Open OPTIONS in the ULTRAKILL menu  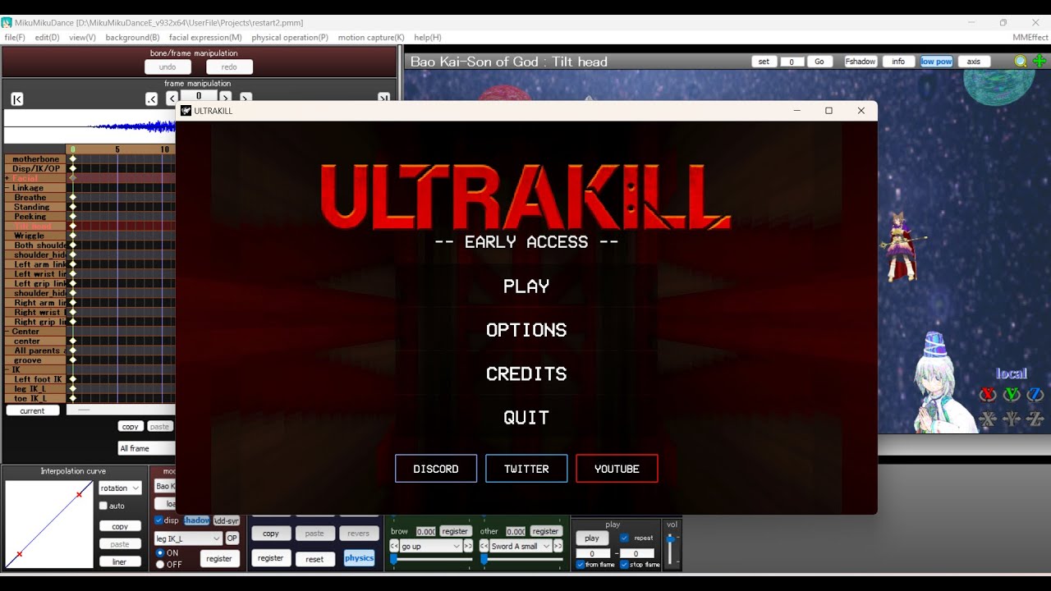click(x=526, y=330)
